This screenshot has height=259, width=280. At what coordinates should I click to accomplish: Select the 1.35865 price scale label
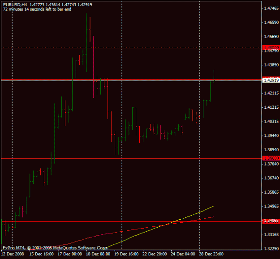pyautogui.click(x=271, y=192)
